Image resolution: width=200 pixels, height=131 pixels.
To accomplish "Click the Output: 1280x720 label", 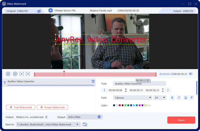I will tap(183, 11).
